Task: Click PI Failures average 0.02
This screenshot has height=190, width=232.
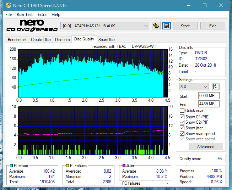Action: 107,171
